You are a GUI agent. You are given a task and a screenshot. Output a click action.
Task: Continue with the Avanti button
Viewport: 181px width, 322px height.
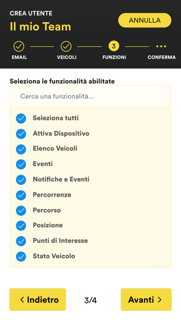point(146,299)
